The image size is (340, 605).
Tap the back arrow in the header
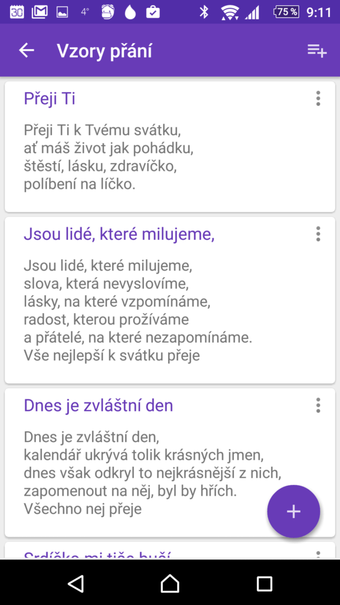pyautogui.click(x=27, y=50)
